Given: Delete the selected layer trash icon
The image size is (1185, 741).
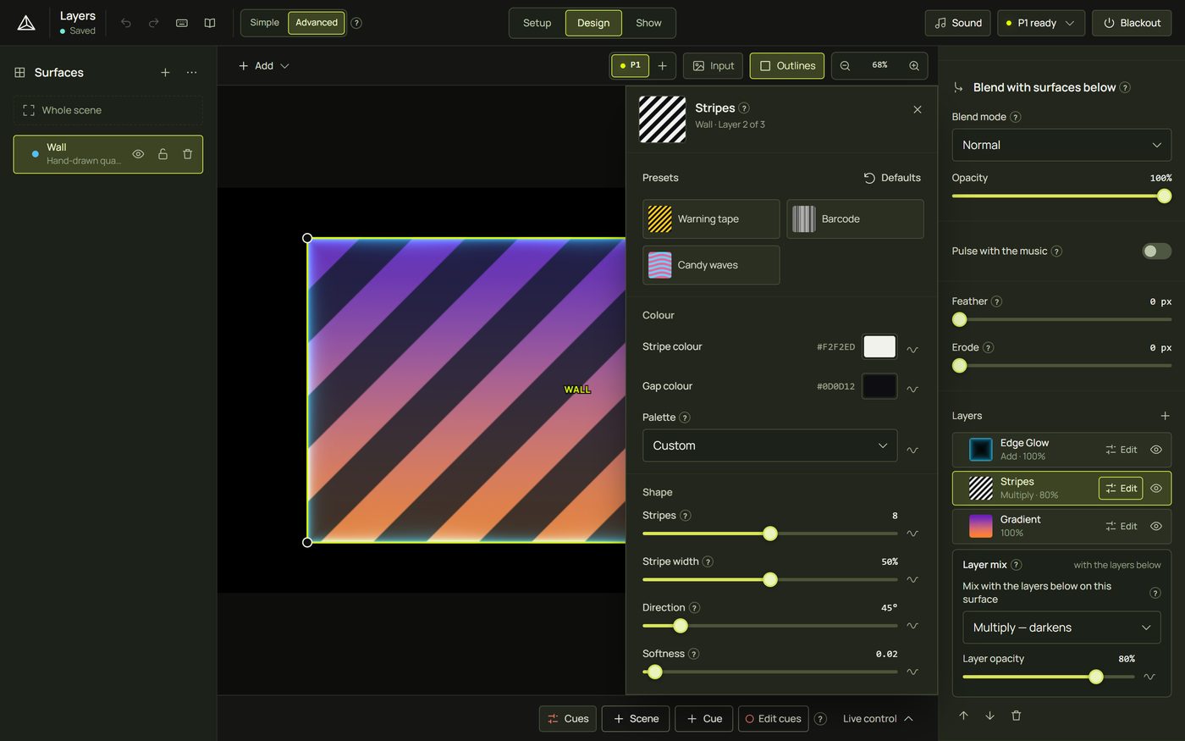Looking at the screenshot, I should pyautogui.click(x=1016, y=716).
